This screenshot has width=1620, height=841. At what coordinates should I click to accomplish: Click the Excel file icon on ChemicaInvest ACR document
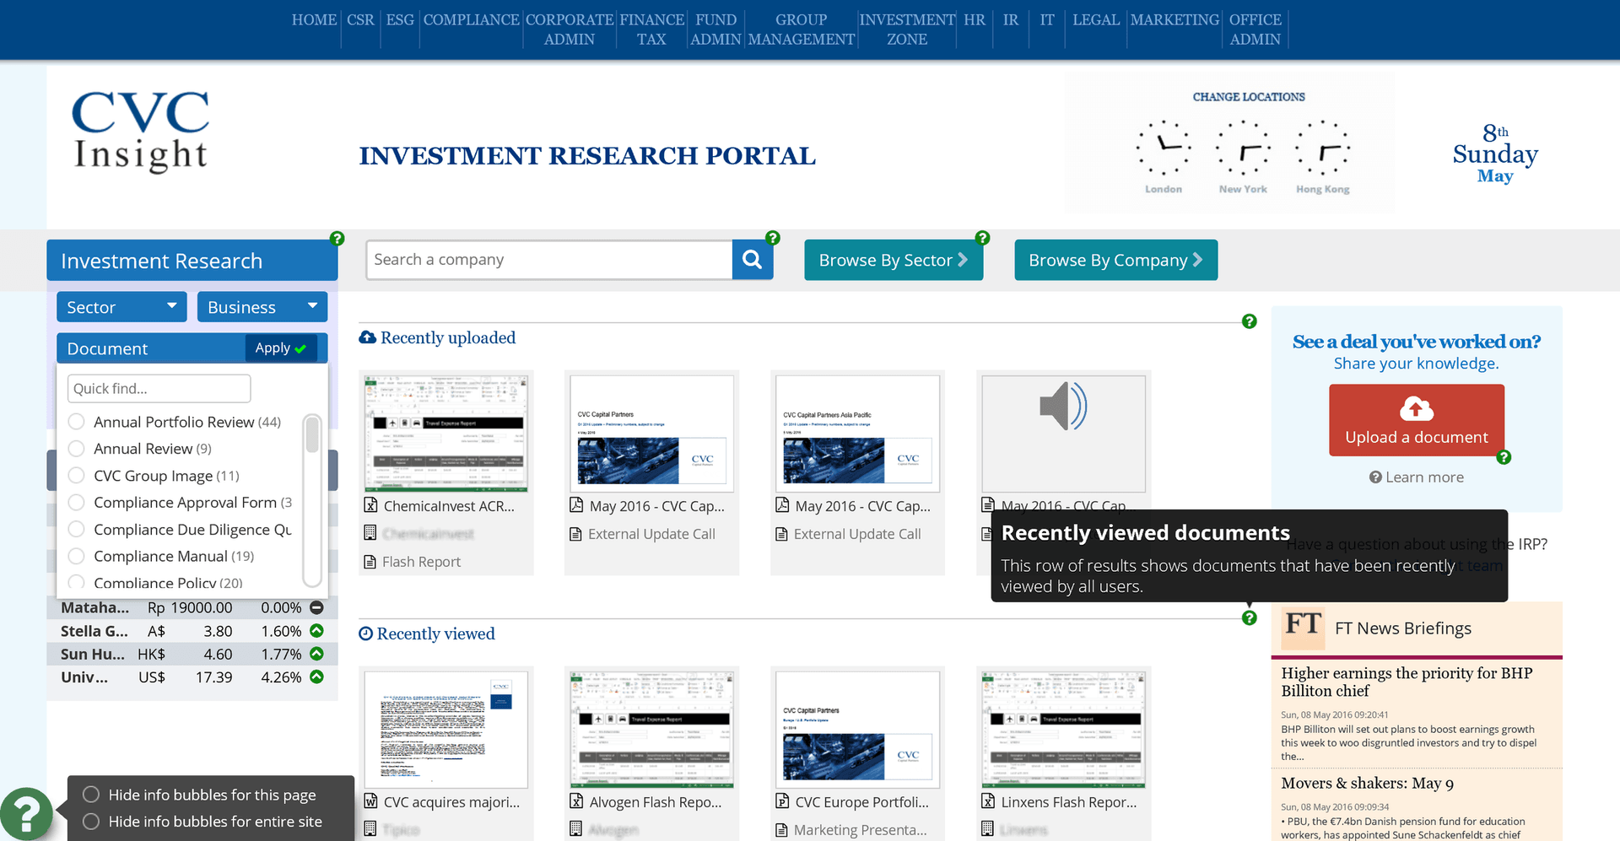coord(370,505)
